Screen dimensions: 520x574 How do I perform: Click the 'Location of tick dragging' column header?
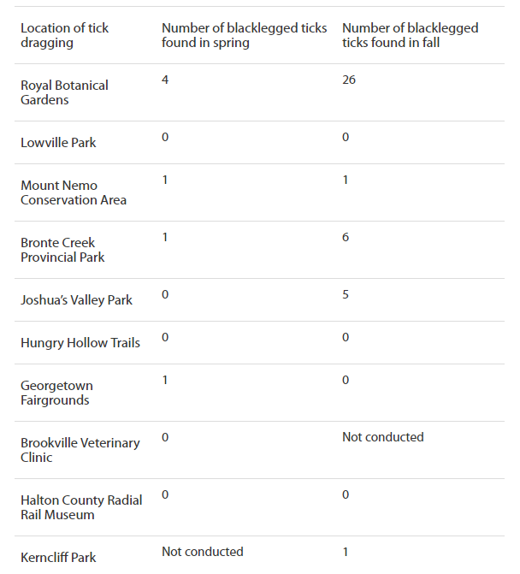64,35
